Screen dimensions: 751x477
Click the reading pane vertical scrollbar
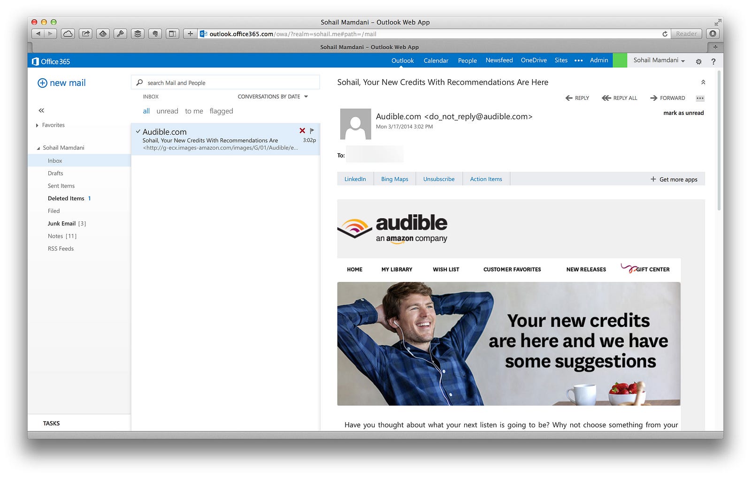[x=719, y=141]
